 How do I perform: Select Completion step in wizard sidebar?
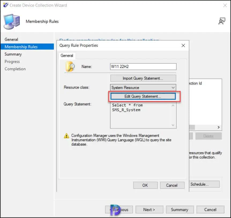(x=15, y=69)
